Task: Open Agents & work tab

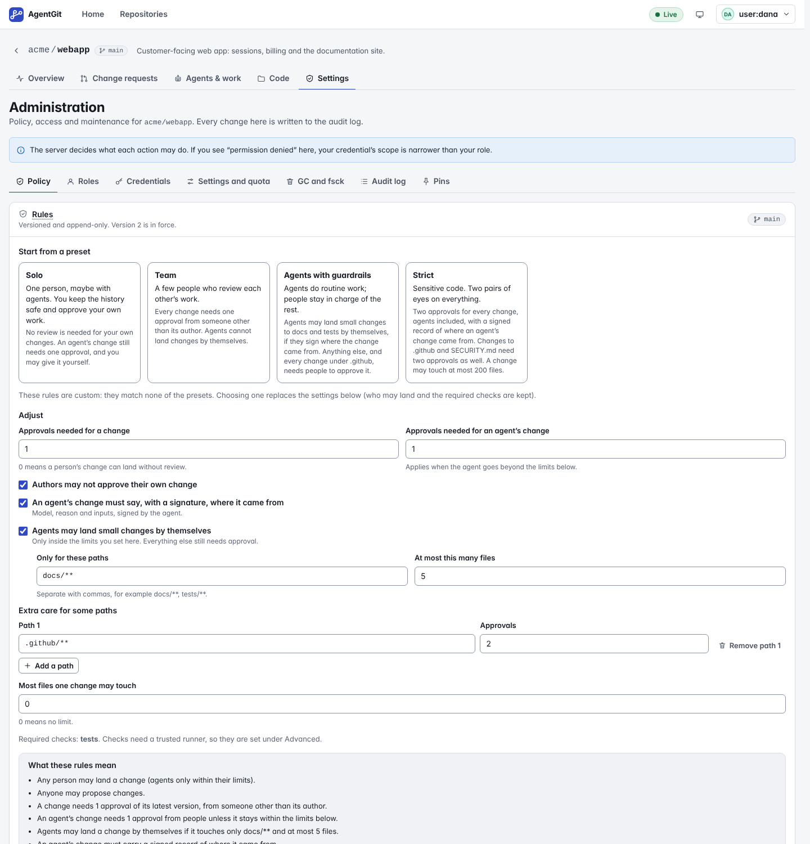Action: (x=208, y=79)
